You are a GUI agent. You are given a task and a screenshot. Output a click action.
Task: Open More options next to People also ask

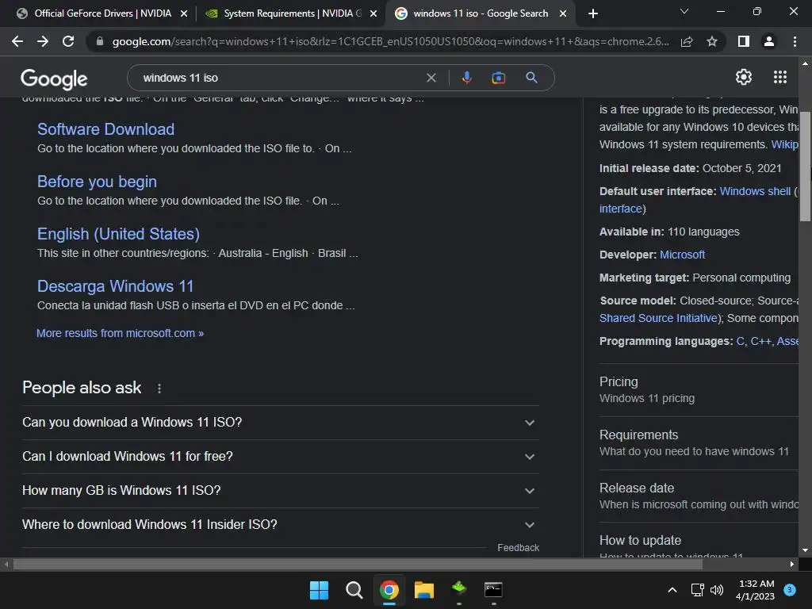click(x=159, y=389)
